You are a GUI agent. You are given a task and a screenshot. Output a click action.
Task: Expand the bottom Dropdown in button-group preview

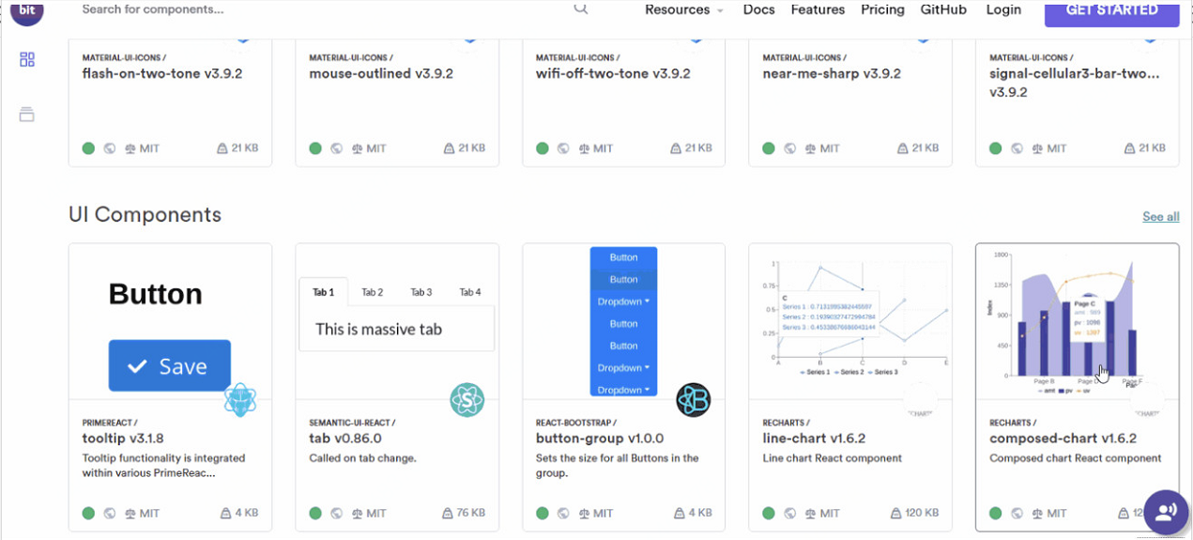(623, 390)
